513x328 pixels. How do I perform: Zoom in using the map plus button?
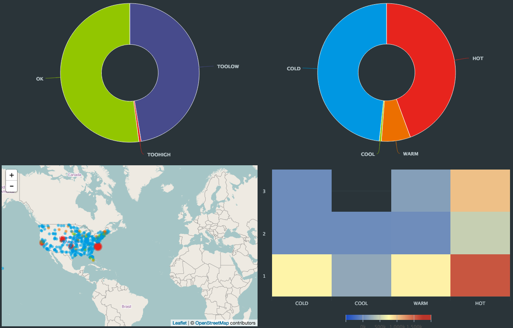[11, 175]
